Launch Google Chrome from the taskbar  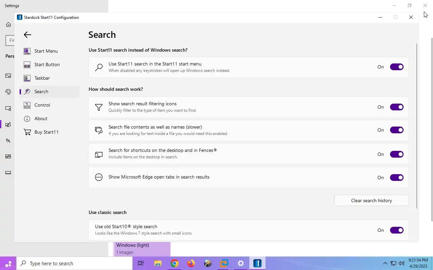tap(174, 263)
